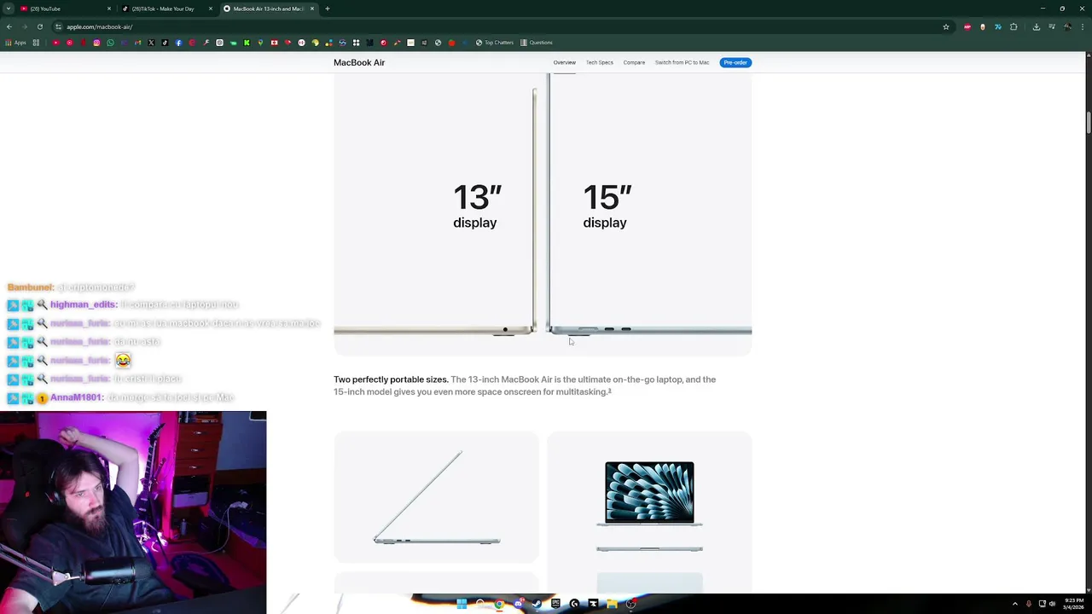1092x614 pixels.
Task: Open the Chrome three-dot menu
Action: pos(1083,26)
